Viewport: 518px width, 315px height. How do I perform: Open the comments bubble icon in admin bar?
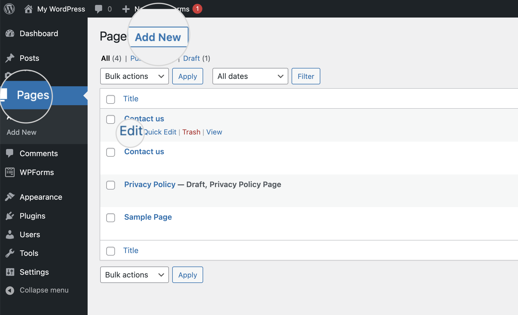[99, 9]
